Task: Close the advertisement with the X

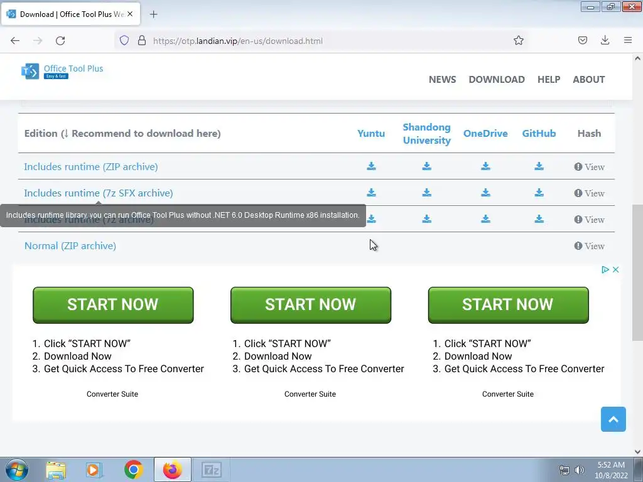Action: point(615,270)
